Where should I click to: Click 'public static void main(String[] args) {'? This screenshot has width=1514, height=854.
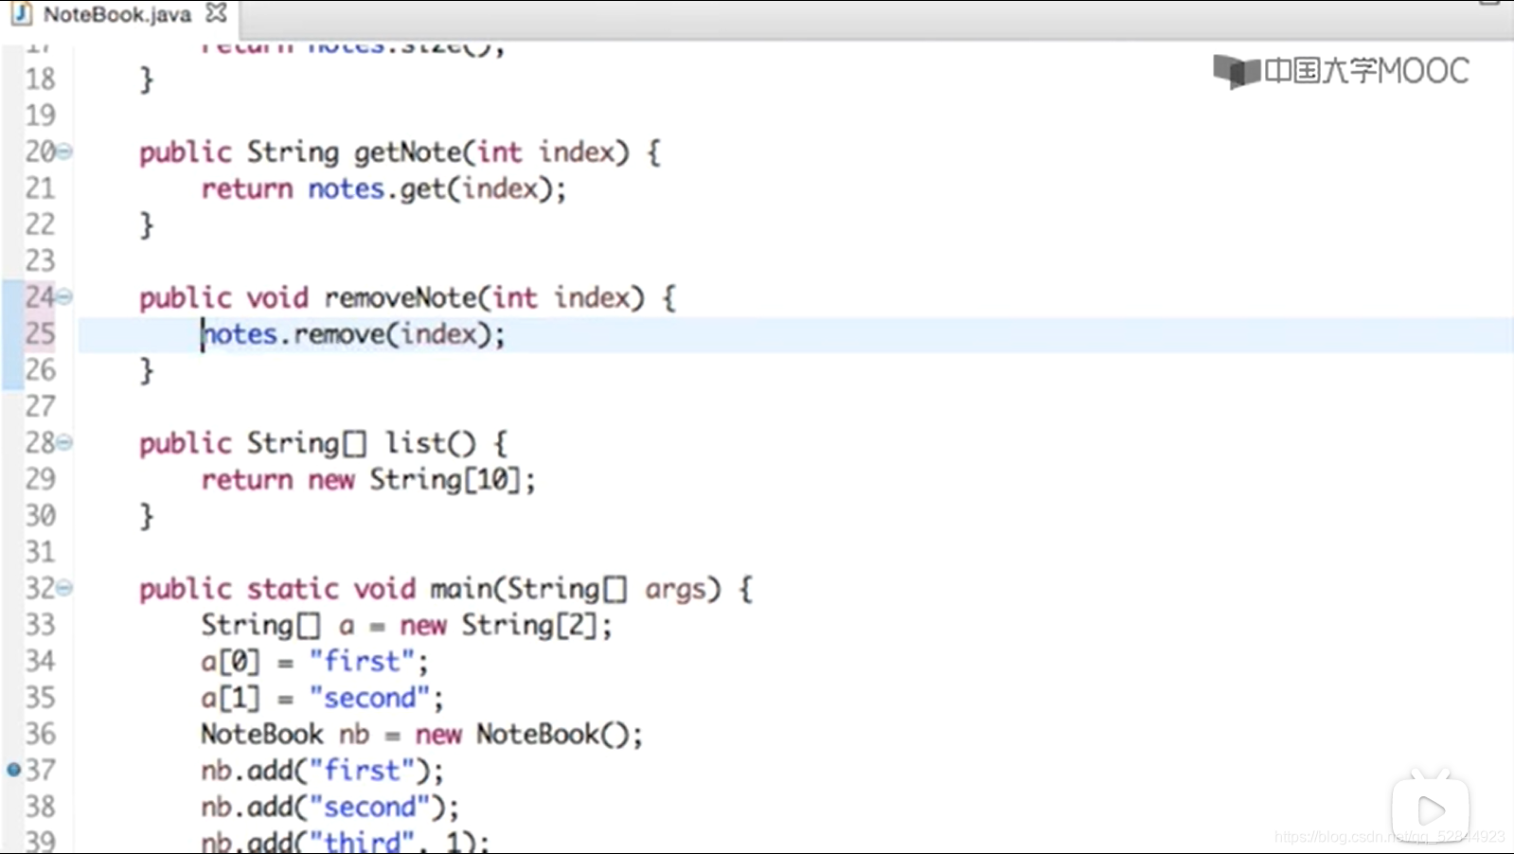[x=446, y=589]
